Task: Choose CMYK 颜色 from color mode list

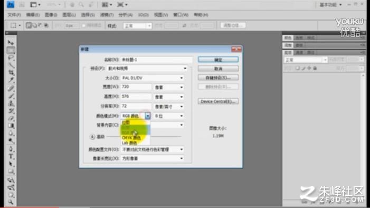Action: (136, 138)
